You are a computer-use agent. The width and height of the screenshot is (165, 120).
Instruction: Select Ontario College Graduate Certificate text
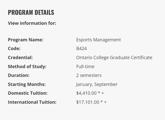pyautogui.click(x=114, y=57)
